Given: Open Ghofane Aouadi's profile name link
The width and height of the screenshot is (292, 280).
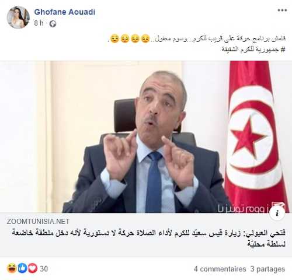Looking at the screenshot, I should click(65, 12).
